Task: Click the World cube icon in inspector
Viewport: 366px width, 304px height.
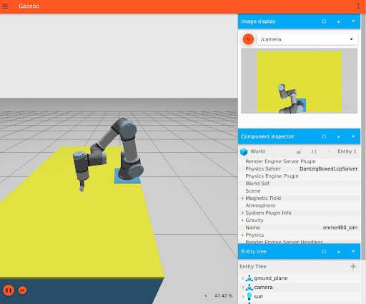Action: click(x=244, y=151)
